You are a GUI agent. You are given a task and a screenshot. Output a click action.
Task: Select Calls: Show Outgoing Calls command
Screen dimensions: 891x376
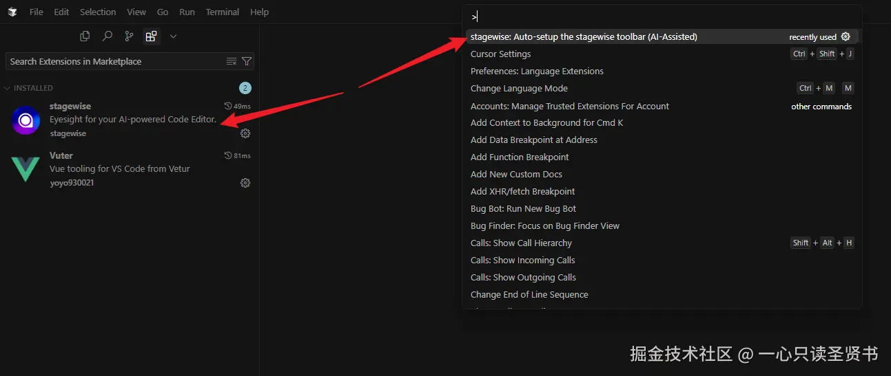click(x=662, y=277)
